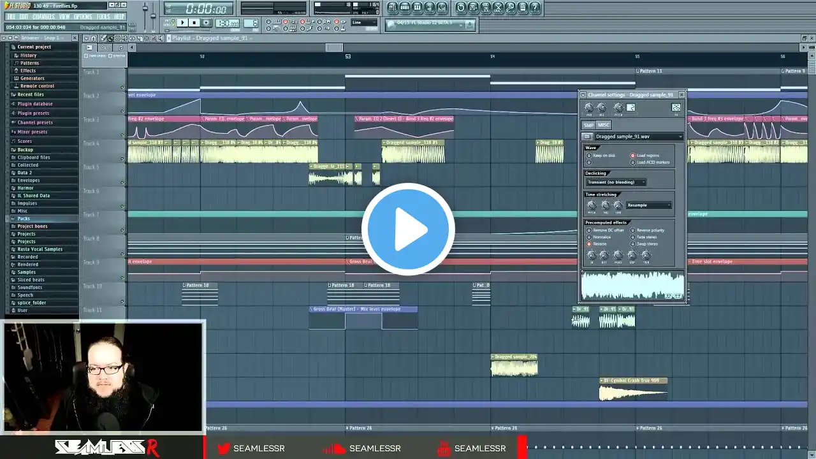
Task: Expand the Current project folder
Action: [34, 47]
